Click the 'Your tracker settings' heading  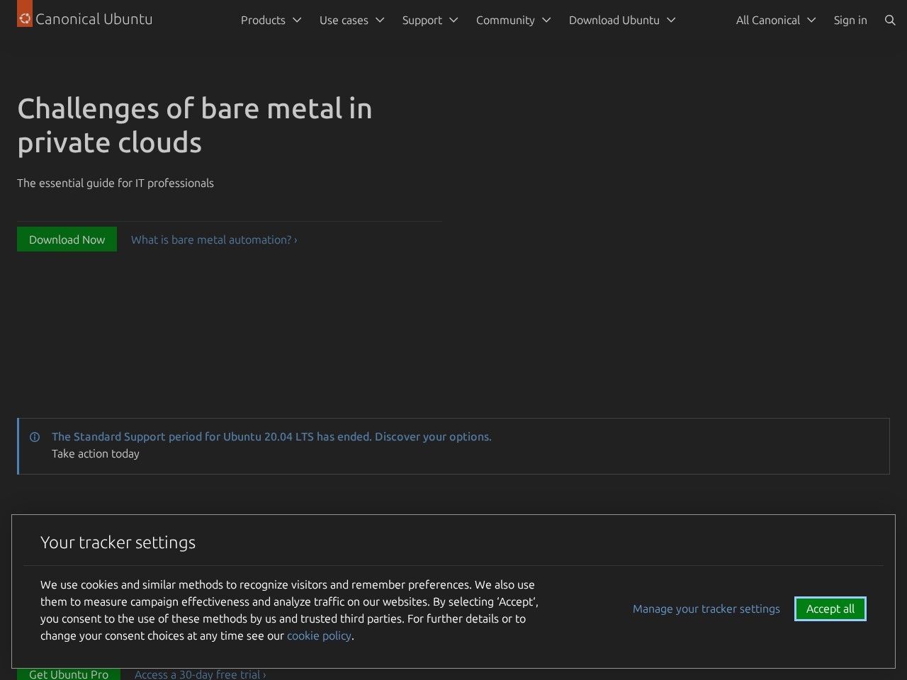[x=118, y=542]
